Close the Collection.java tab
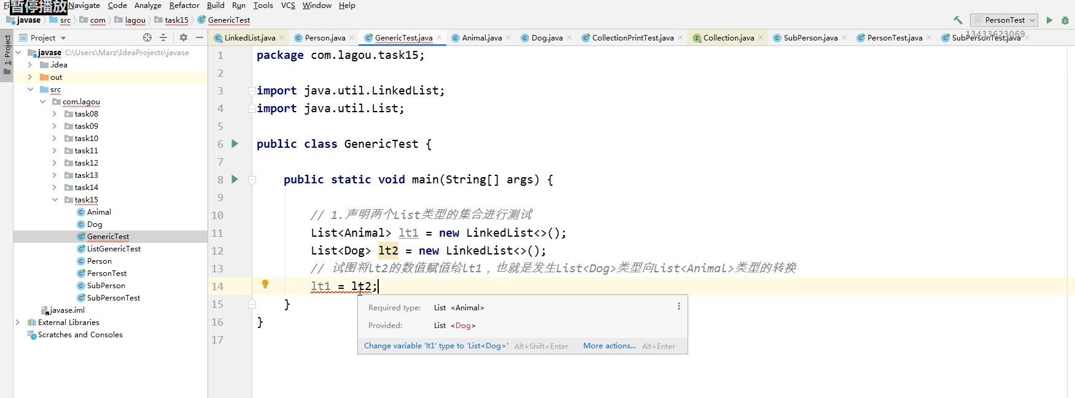Screen dimensions: 1075x398 [x=761, y=38]
